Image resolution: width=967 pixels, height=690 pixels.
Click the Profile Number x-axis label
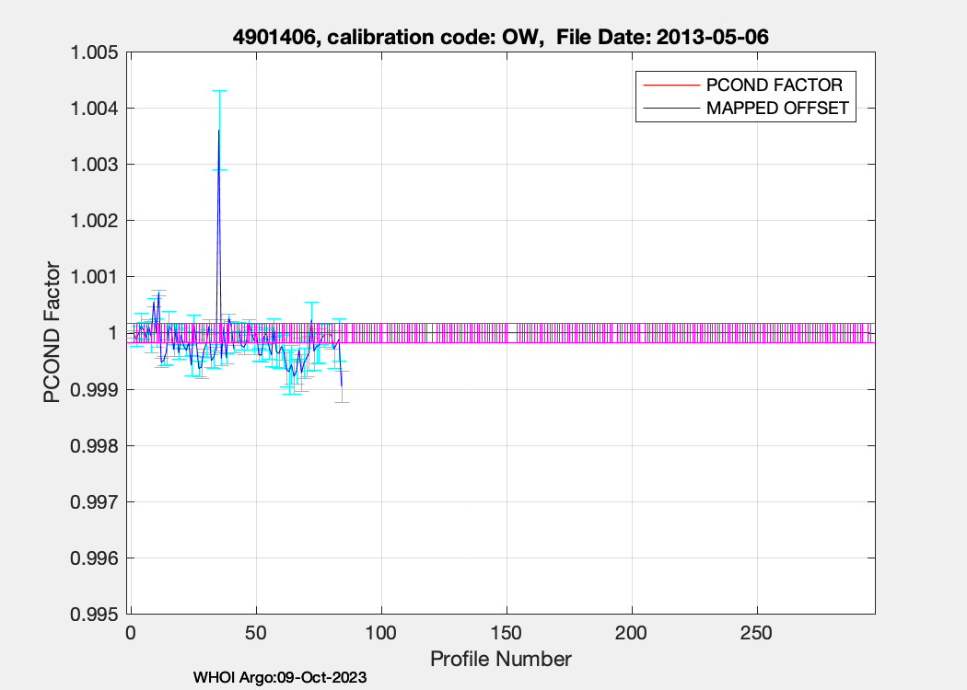tap(501, 659)
